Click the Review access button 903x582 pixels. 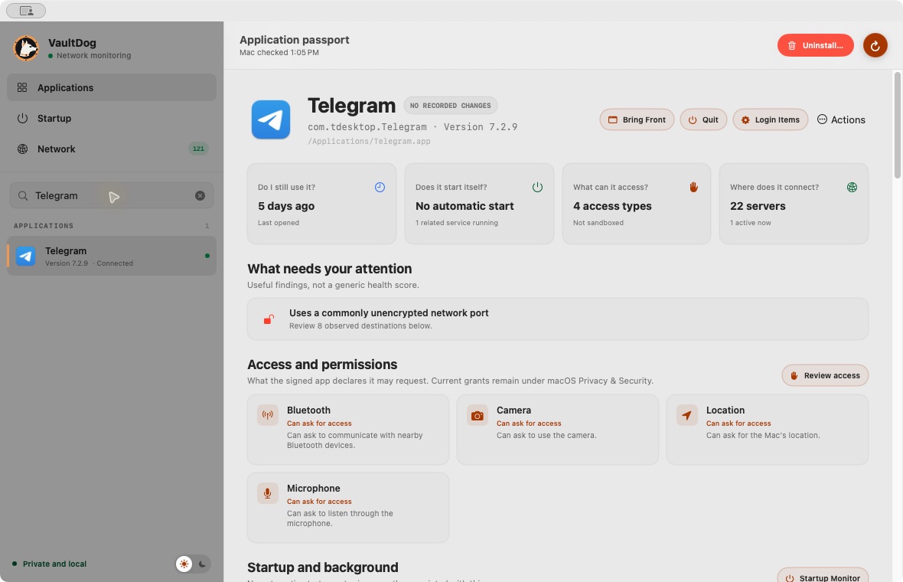coord(825,375)
